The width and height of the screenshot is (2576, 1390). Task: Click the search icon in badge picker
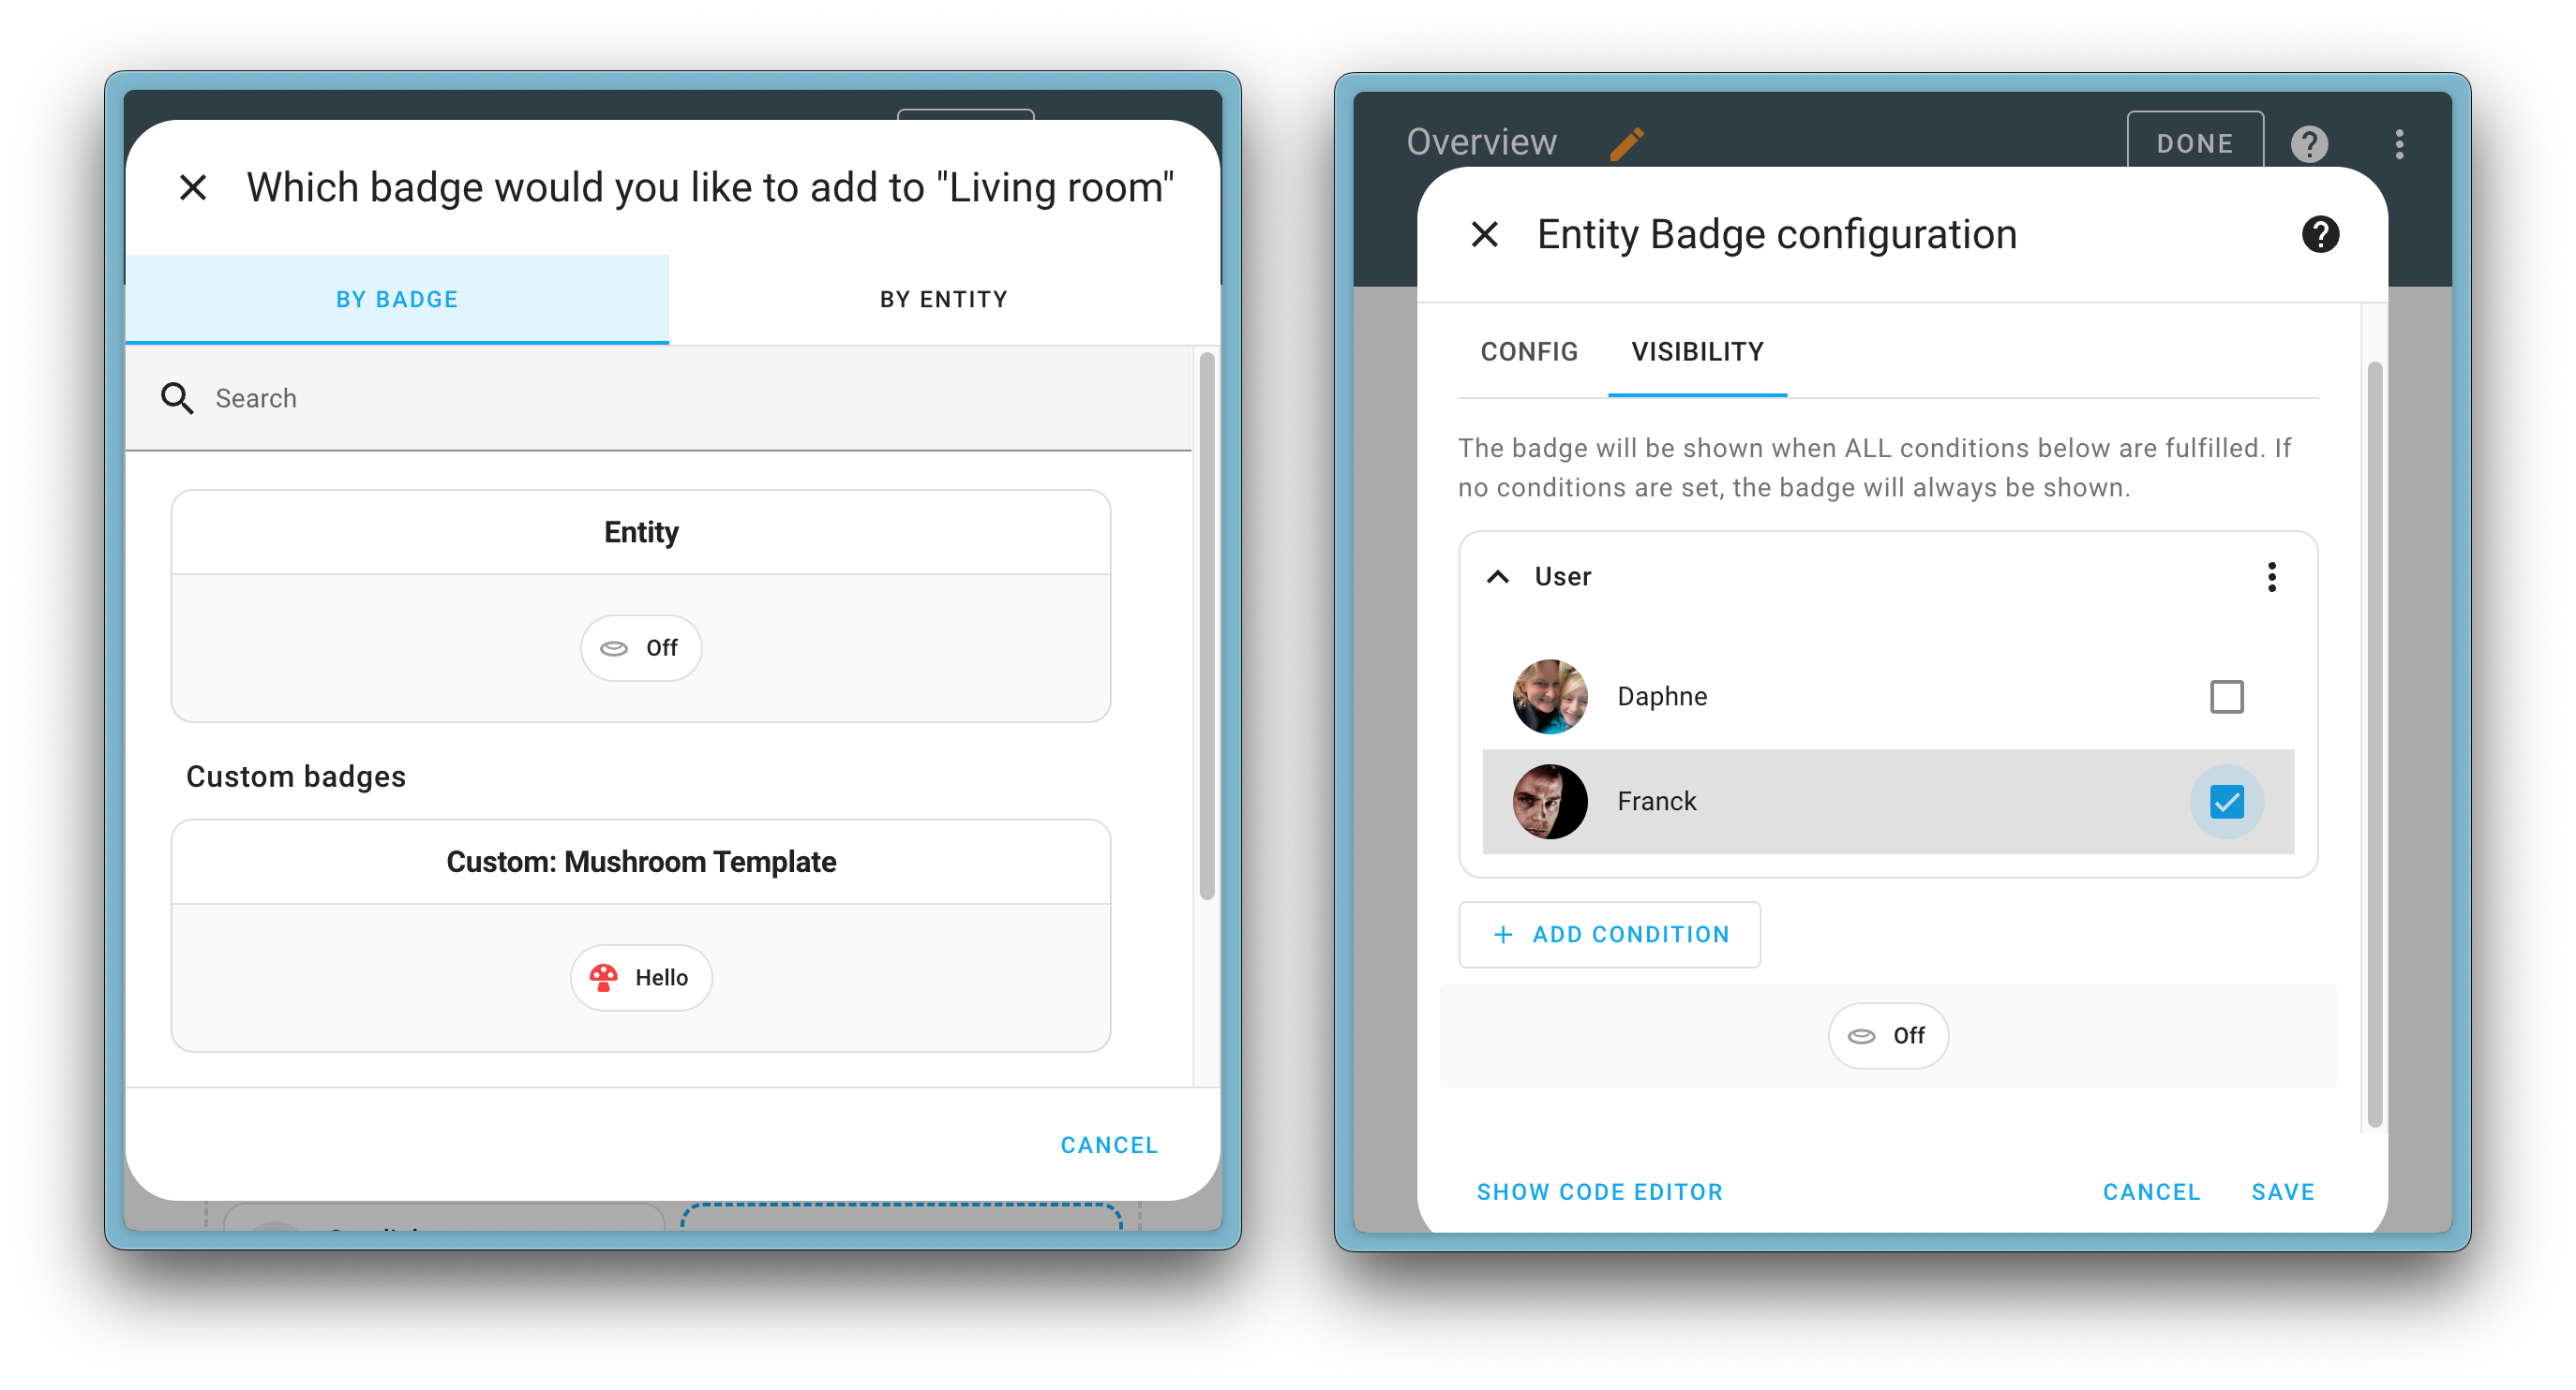tap(176, 395)
